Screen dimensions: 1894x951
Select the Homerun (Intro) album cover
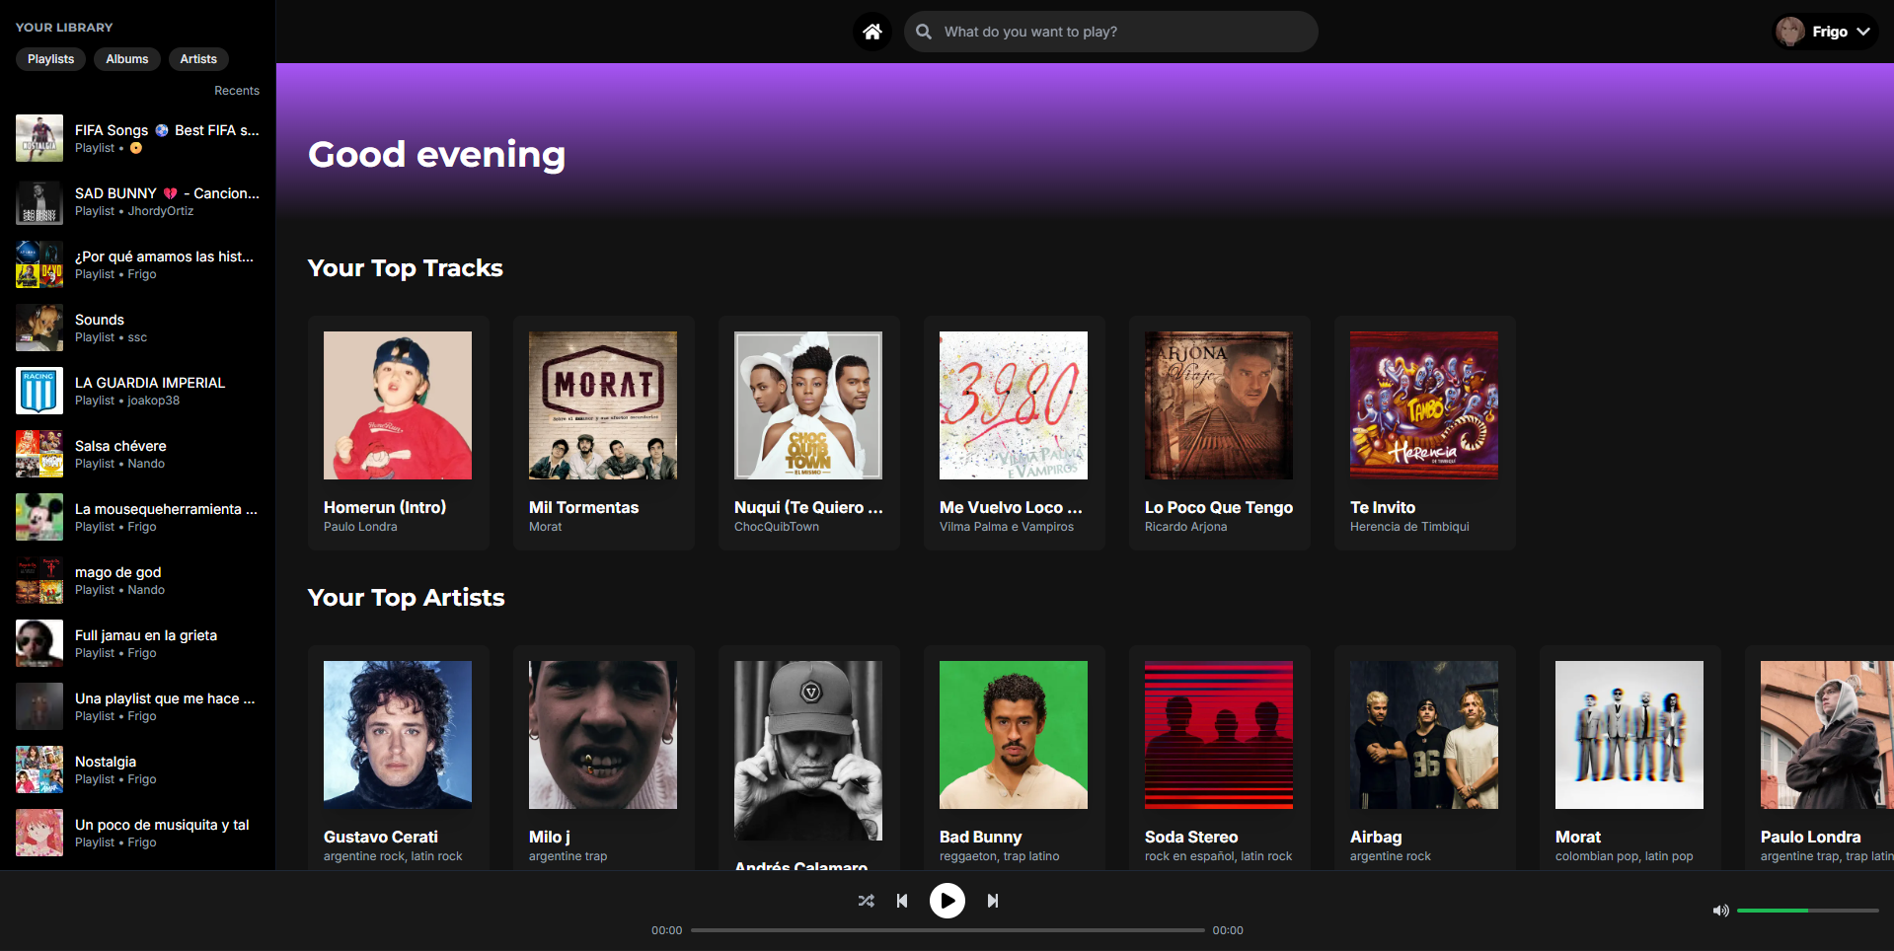pyautogui.click(x=398, y=405)
